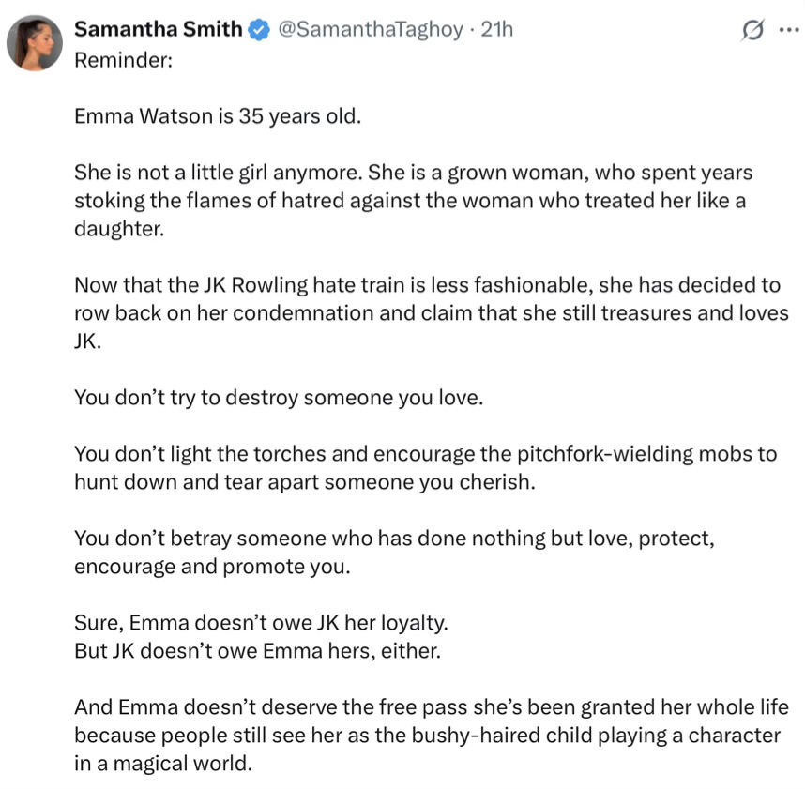
Task: Open the three-dot more options menu
Action: point(788,30)
